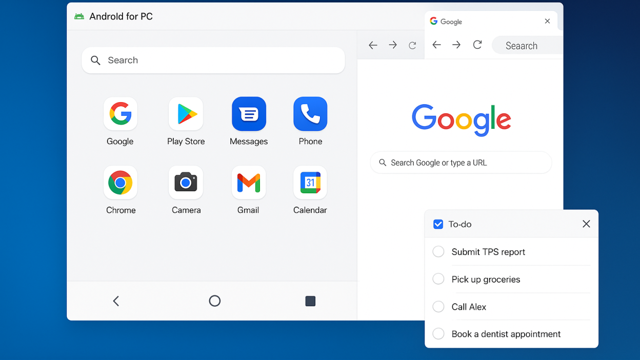The height and width of the screenshot is (360, 640).
Task: Launch the Play Store app
Action: pyautogui.click(x=186, y=114)
